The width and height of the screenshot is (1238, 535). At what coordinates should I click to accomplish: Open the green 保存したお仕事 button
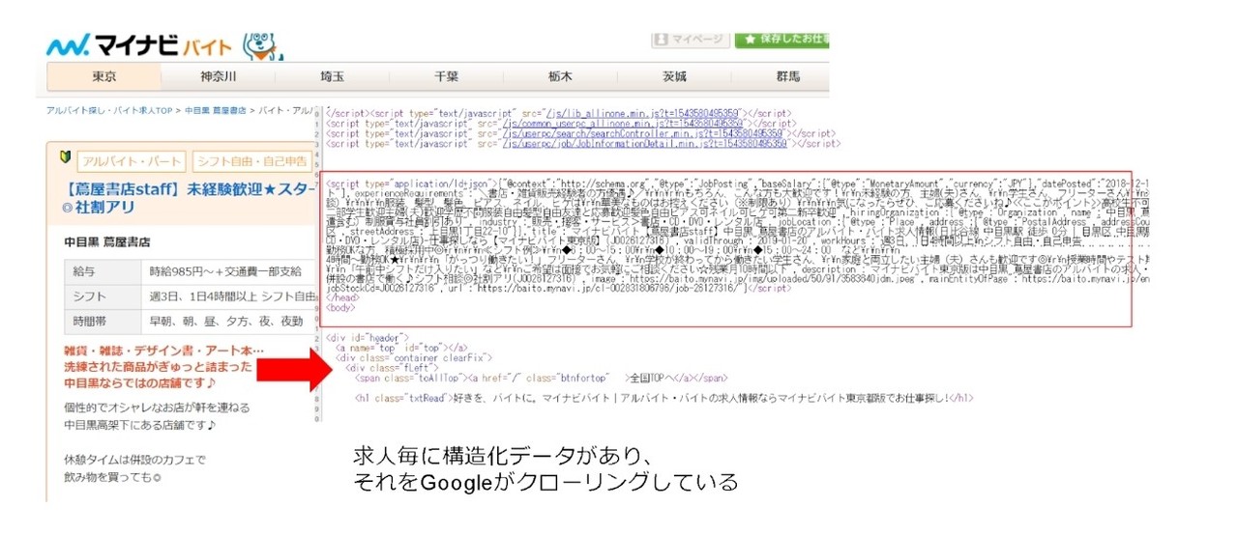pos(781,40)
